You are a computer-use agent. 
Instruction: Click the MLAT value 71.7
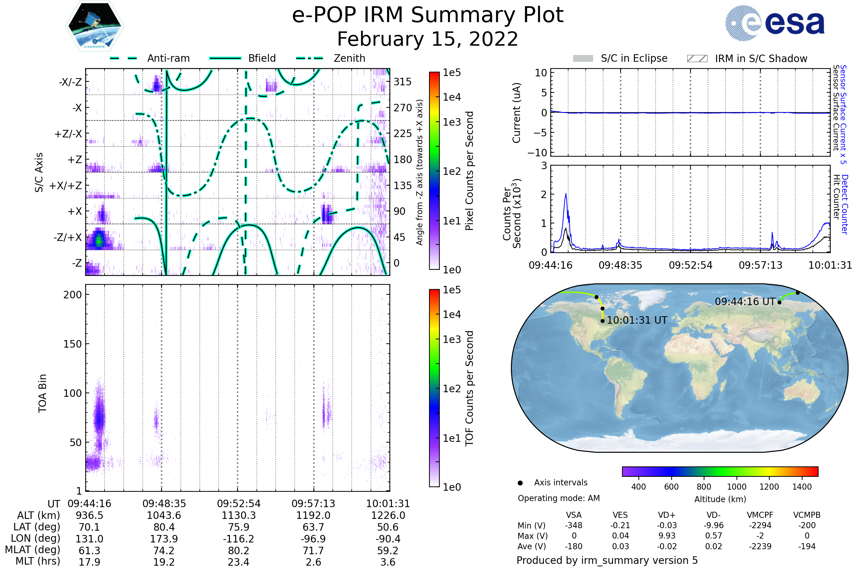(314, 550)
